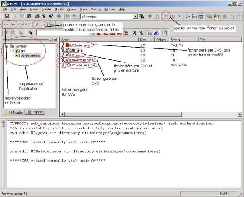
Task: Click the add watch glasses icon
Action: (x=21, y=24)
